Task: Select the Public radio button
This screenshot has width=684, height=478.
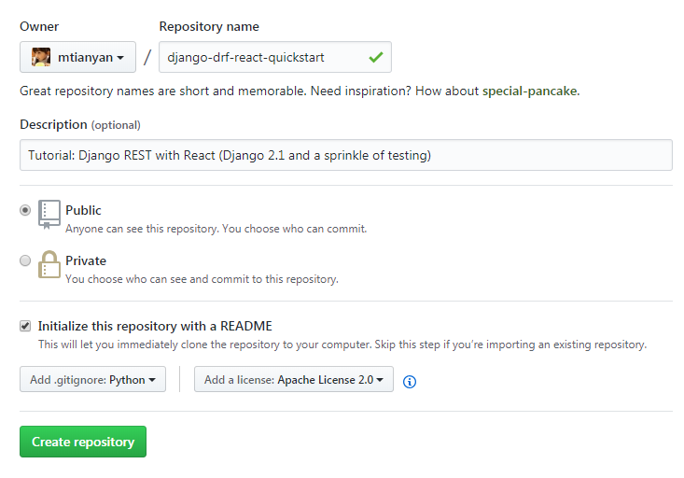Action: 25,211
